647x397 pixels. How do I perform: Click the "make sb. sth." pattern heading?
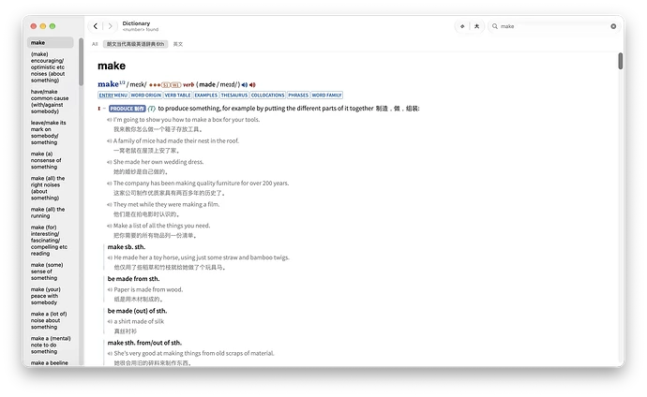coord(127,247)
